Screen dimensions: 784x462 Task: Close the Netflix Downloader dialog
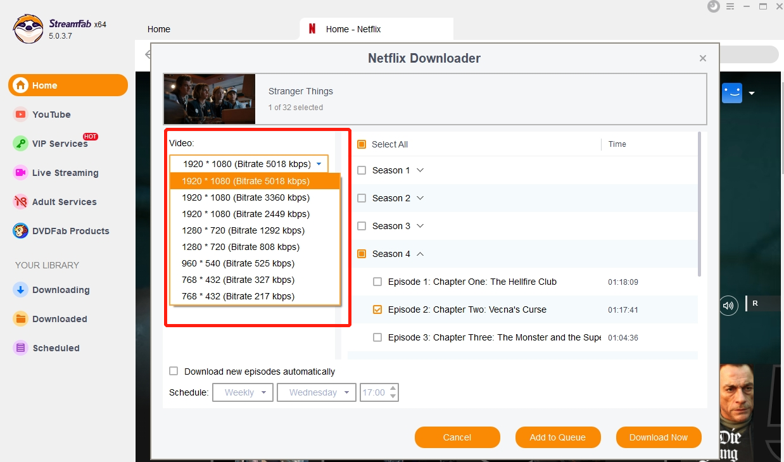pyautogui.click(x=702, y=58)
